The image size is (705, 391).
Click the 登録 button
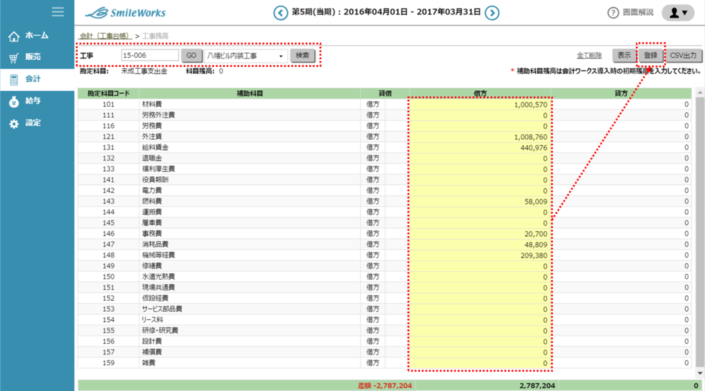tap(650, 55)
